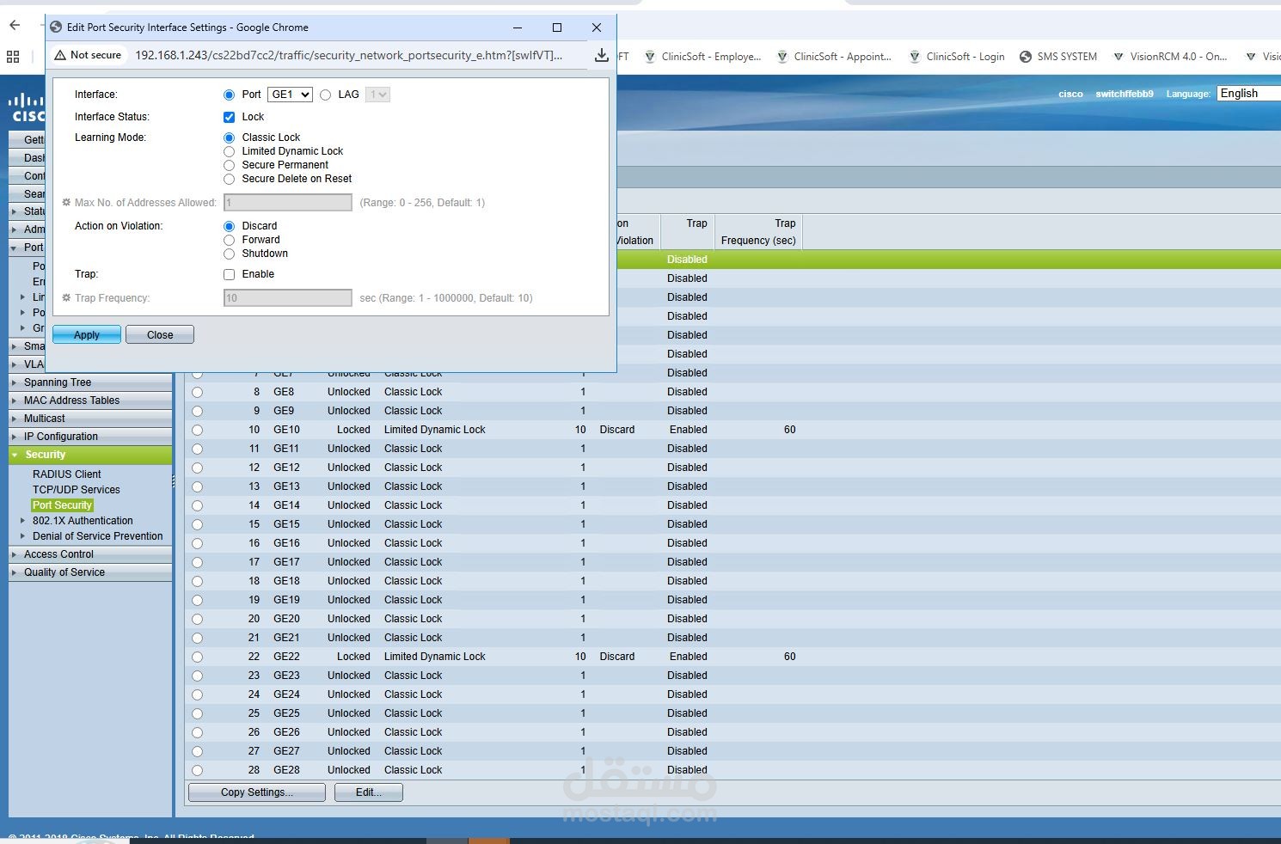This screenshot has width=1281, height=844.
Task: Click Discard action in GE10 row
Action: [x=616, y=430]
